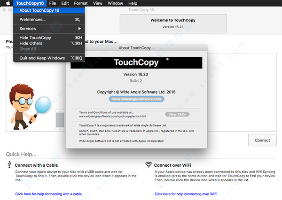Open the File menu

click(x=53, y=3)
